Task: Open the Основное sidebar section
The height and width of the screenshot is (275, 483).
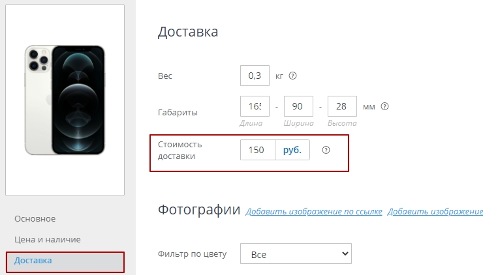Action: pos(35,219)
